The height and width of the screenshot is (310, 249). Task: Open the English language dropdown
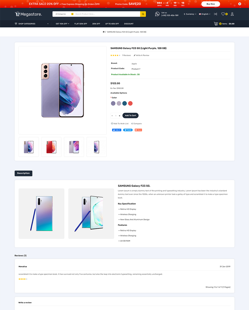(205, 14)
